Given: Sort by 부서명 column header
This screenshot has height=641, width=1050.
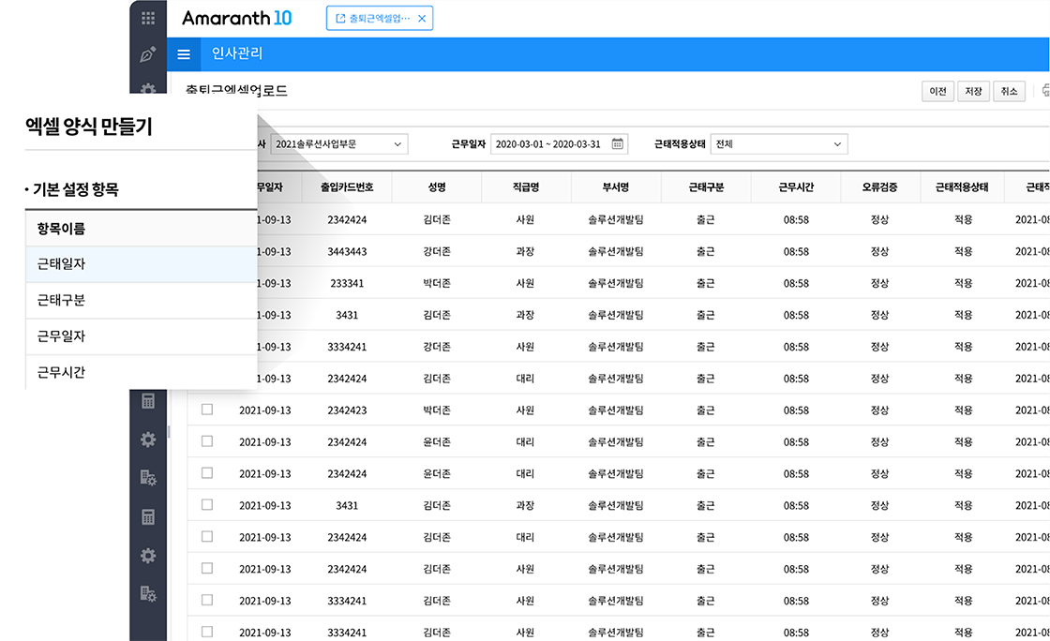Looking at the screenshot, I should click(615, 187).
